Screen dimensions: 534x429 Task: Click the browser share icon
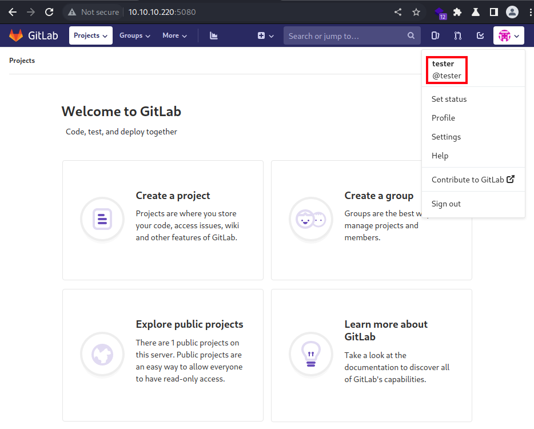pos(398,12)
